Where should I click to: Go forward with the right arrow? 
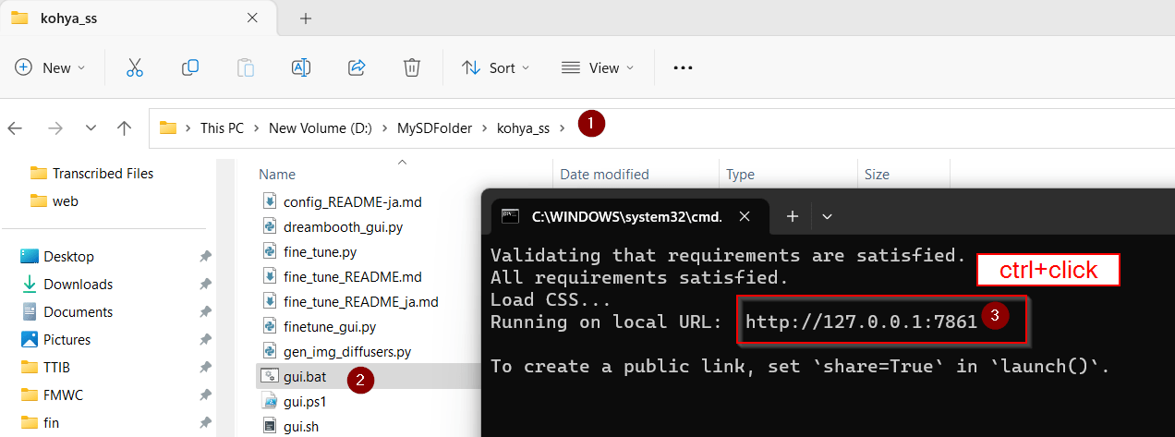(55, 128)
